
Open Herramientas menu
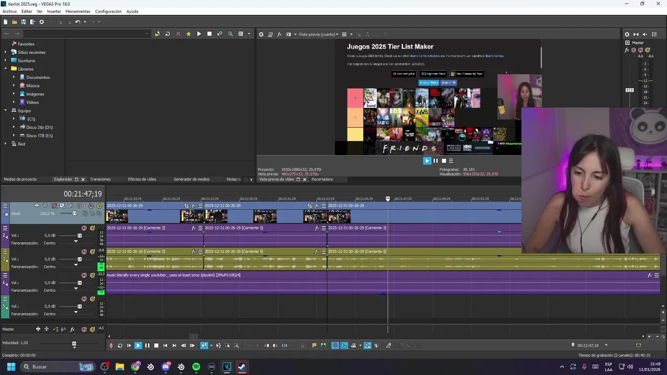[x=78, y=11]
